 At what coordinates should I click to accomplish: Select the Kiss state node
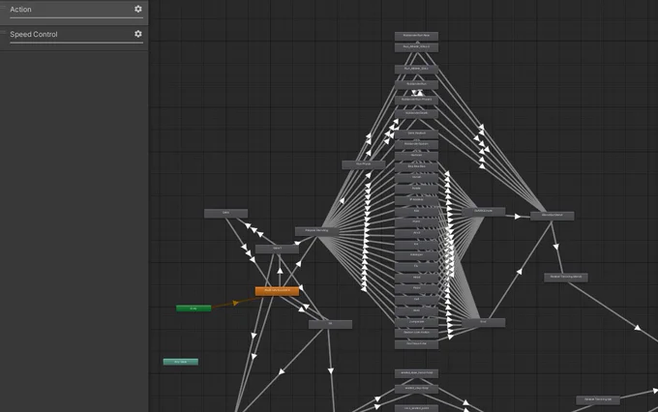(x=416, y=211)
